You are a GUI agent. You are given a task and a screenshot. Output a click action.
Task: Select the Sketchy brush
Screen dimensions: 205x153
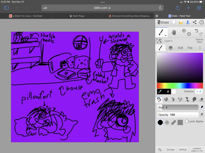click(x=173, y=99)
